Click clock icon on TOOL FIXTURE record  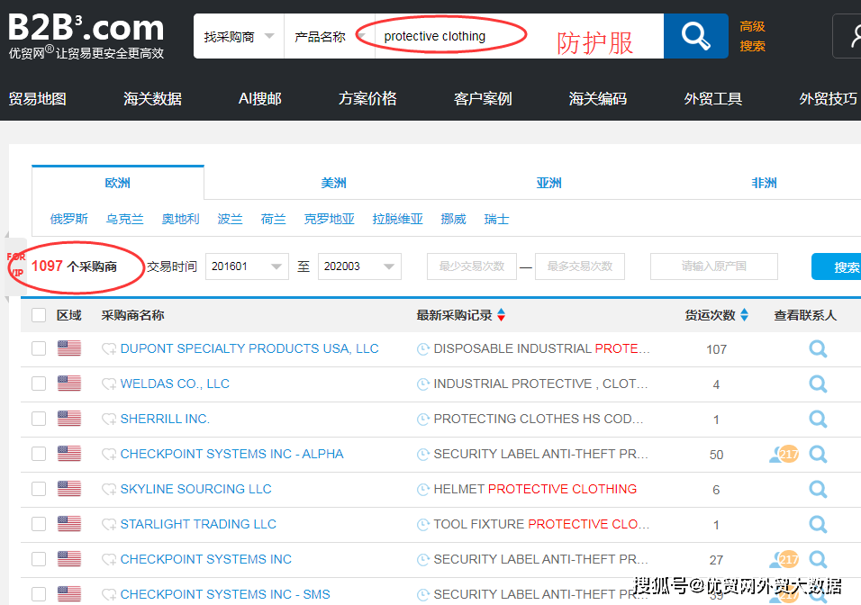pos(422,525)
